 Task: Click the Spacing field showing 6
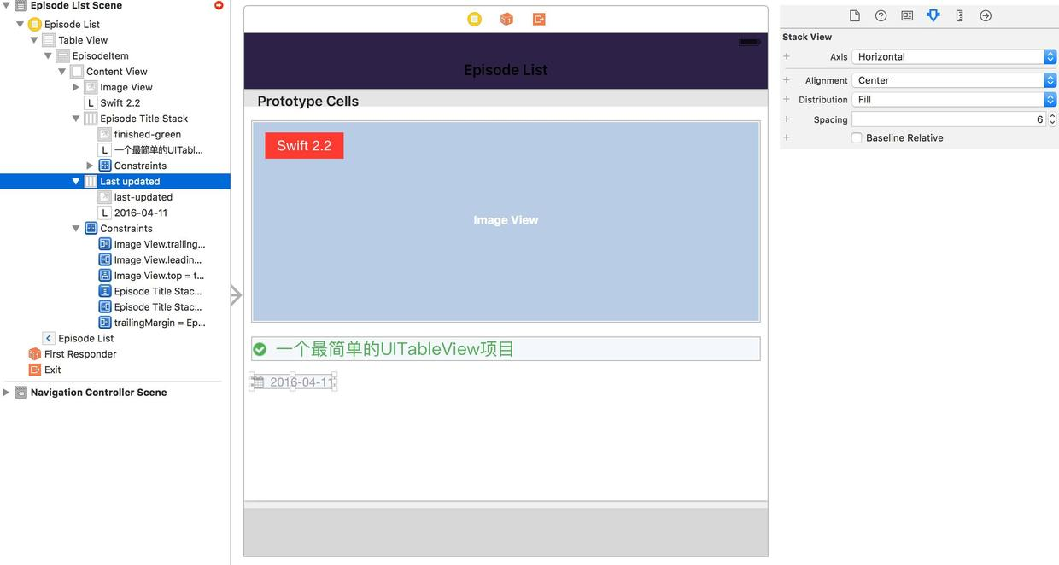[x=949, y=119]
